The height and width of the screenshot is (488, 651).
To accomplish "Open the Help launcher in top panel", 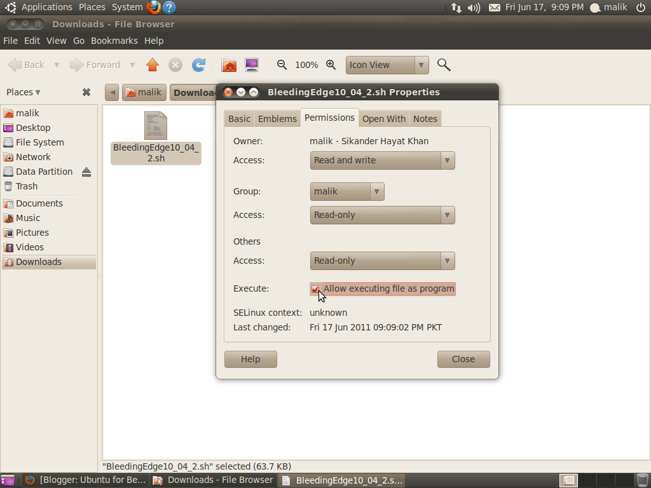I will tap(169, 7).
